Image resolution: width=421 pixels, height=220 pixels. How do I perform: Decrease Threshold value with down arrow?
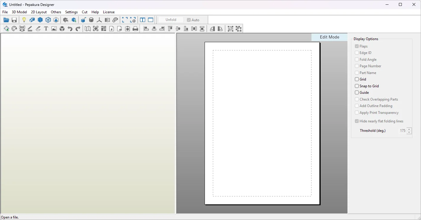409,132
